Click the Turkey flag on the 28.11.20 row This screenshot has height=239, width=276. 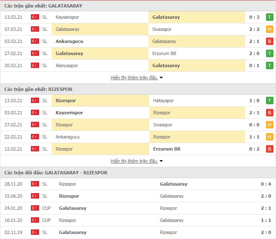pos(35,184)
